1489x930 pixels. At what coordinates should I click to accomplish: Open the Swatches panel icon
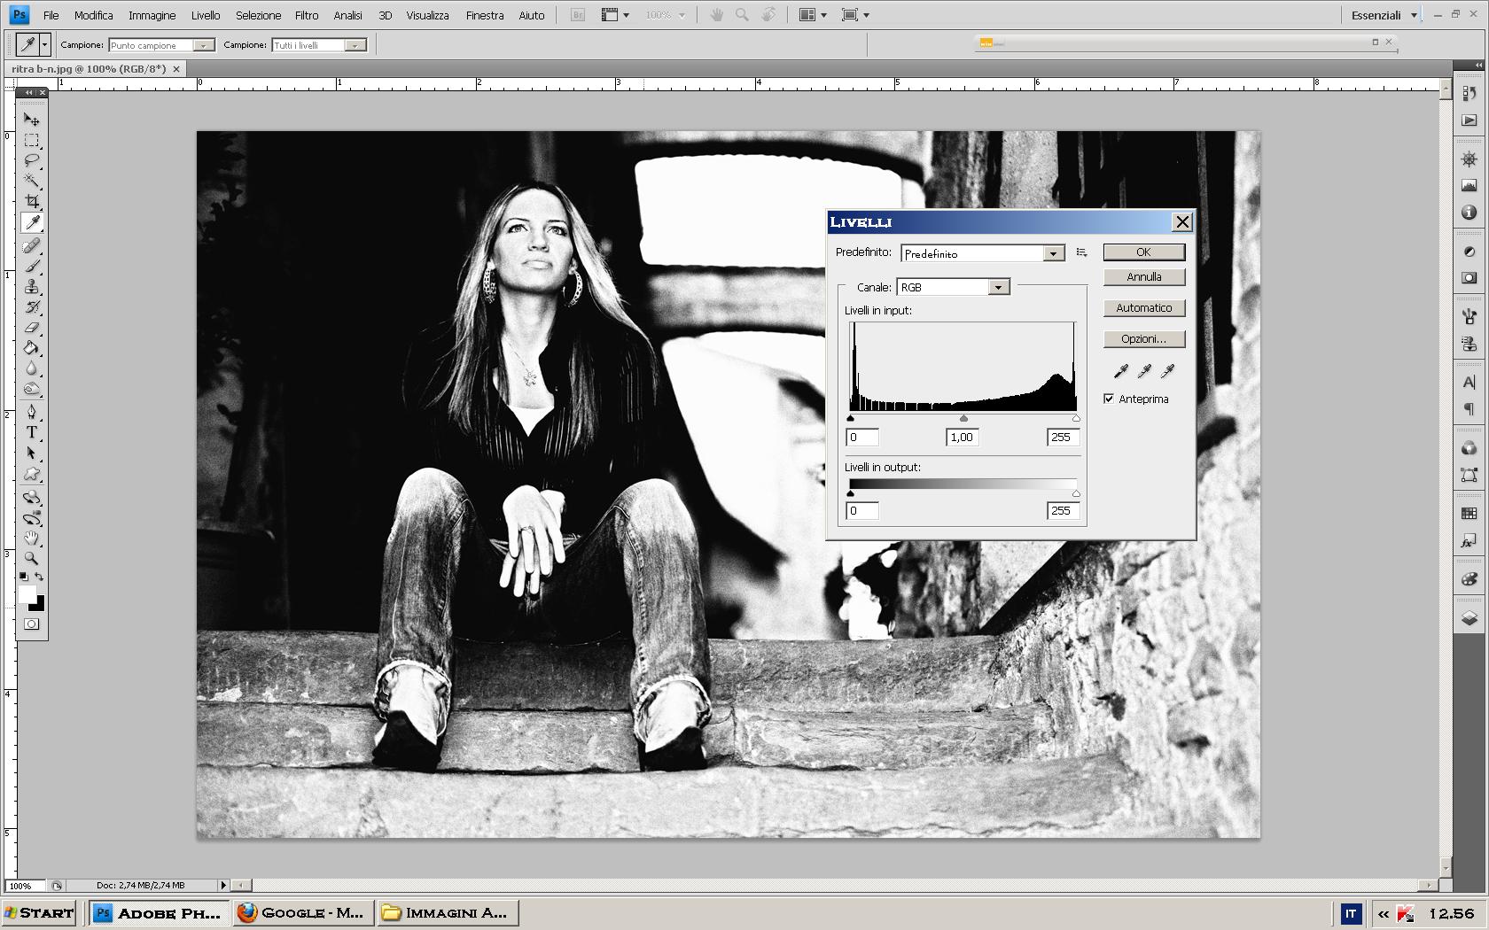pyautogui.click(x=1469, y=514)
